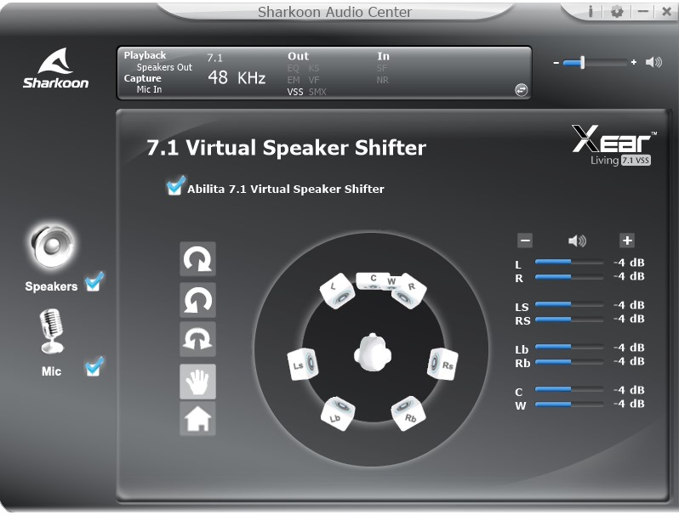Click the Sharkoon logo
Image resolution: width=679 pixels, height=515 pixels.
[55, 68]
